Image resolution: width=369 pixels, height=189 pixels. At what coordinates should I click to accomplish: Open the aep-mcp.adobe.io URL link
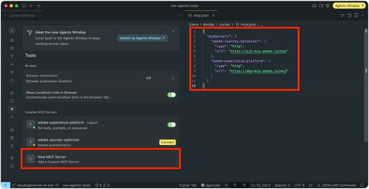tap(258, 71)
